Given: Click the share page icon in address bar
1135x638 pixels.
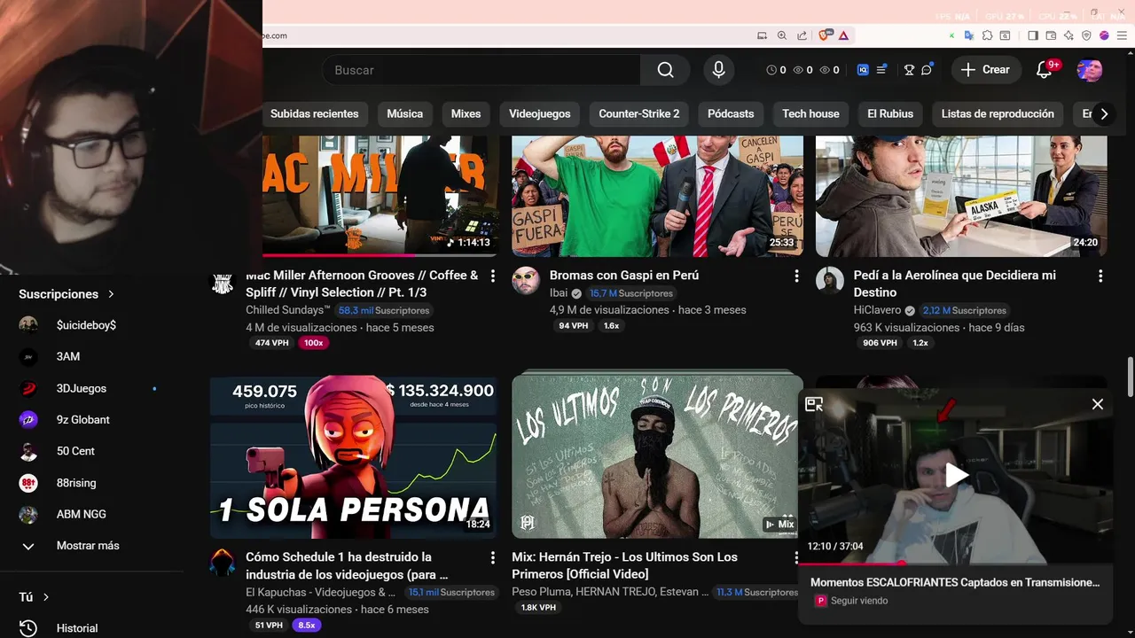Looking at the screenshot, I should pyautogui.click(x=802, y=35).
